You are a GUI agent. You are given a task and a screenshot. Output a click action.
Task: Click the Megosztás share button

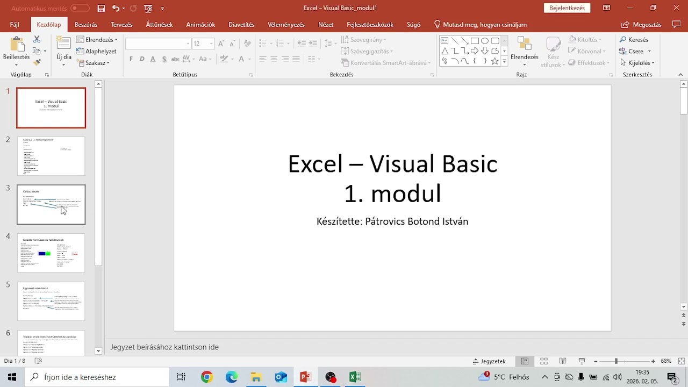coord(641,25)
